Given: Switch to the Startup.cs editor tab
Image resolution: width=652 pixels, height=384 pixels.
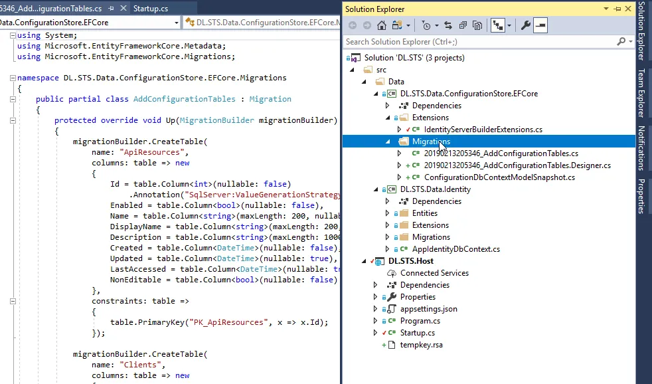Looking at the screenshot, I should point(151,9).
